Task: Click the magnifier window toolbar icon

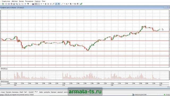Action: (x=17, y=4)
